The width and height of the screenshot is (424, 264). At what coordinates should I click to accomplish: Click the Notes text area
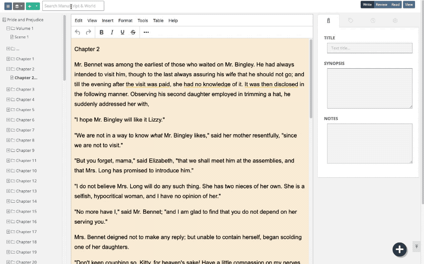(x=370, y=143)
